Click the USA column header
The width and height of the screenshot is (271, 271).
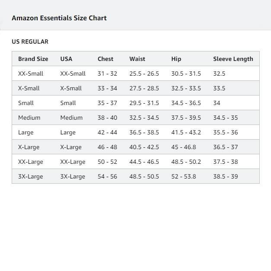(x=66, y=59)
